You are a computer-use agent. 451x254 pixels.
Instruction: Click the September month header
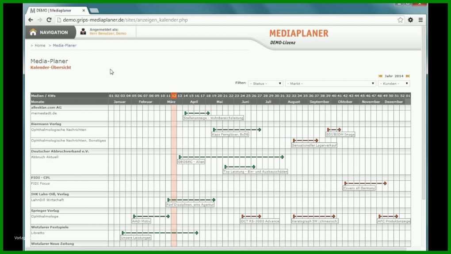[319, 102]
